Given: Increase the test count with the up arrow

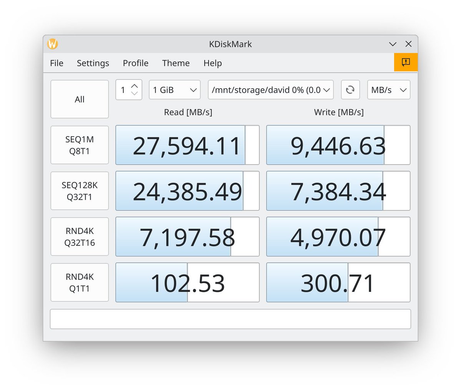Looking at the screenshot, I should 134,86.
